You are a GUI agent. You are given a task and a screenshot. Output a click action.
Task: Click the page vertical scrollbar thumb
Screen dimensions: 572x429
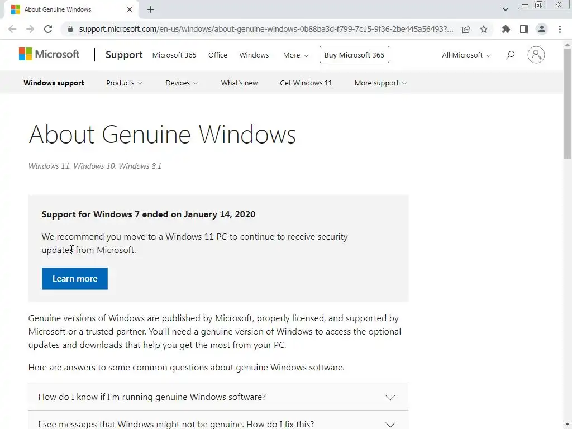pyautogui.click(x=568, y=104)
